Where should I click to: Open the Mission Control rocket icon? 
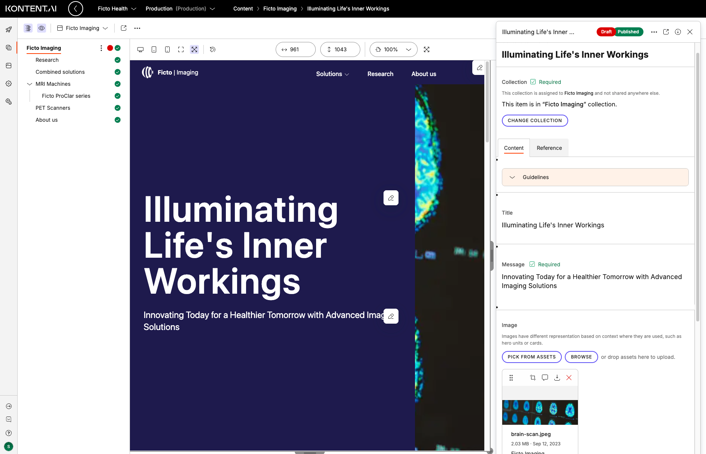click(9, 30)
